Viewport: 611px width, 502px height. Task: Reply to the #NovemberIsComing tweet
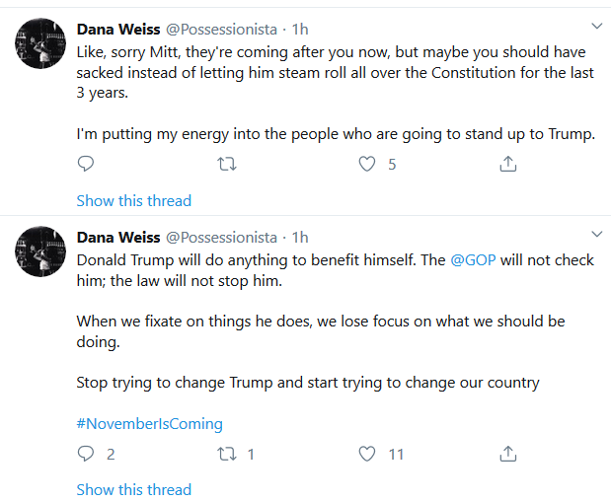pyautogui.click(x=86, y=454)
